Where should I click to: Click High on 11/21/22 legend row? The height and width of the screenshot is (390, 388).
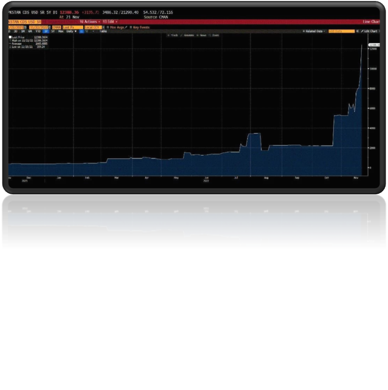point(28,40)
